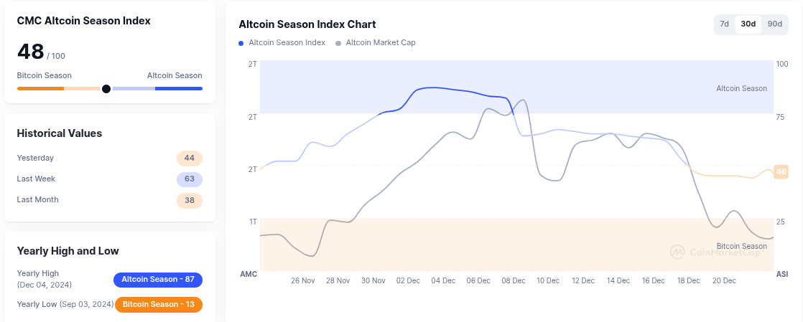Click the 26 Nov date axis label

click(303, 281)
